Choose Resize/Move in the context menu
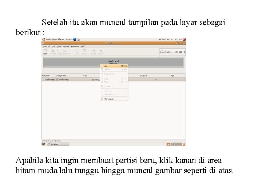262x196 pixels. (x=114, y=74)
